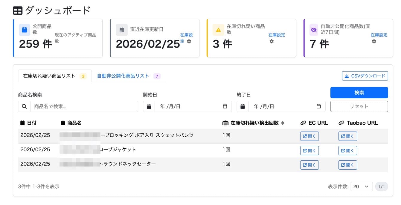The image size is (401, 205).
Task: Open the 表示件数 dropdown showing 20
Action: tap(361, 186)
